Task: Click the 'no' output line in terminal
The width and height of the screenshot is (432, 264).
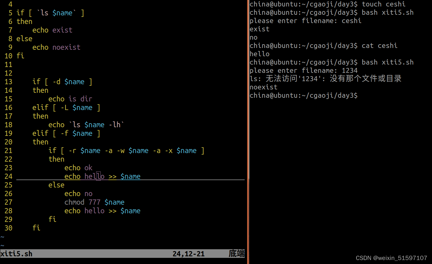Action: pyautogui.click(x=254, y=37)
